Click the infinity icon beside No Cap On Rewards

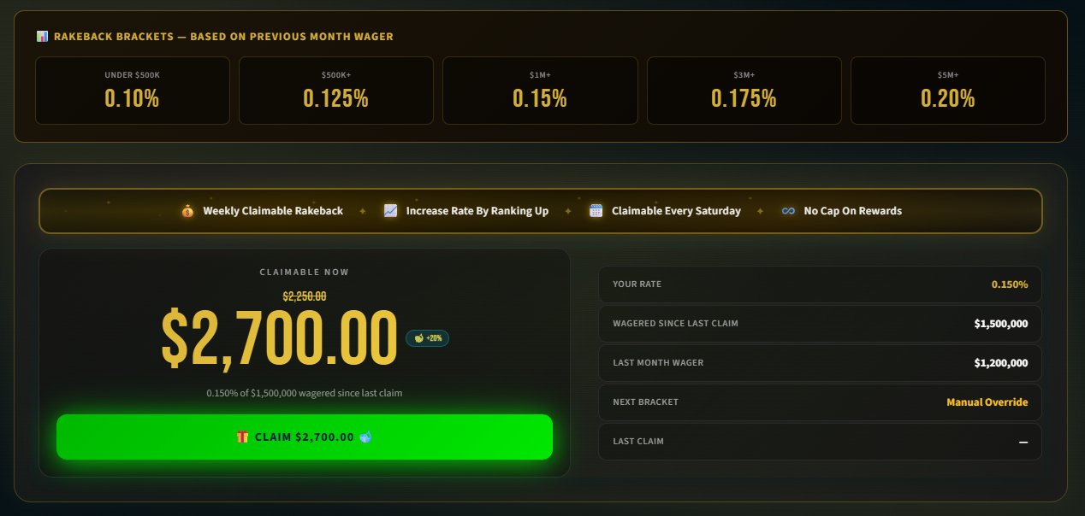pyautogui.click(x=788, y=210)
